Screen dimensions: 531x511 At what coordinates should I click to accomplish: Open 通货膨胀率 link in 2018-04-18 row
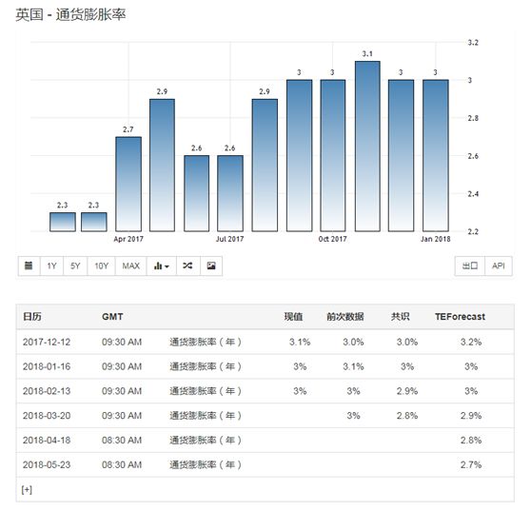[x=206, y=441]
